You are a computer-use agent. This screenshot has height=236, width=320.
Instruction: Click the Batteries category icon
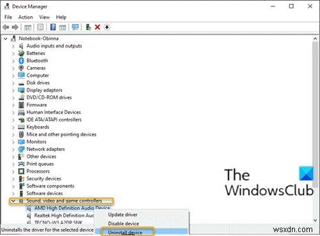21,53
